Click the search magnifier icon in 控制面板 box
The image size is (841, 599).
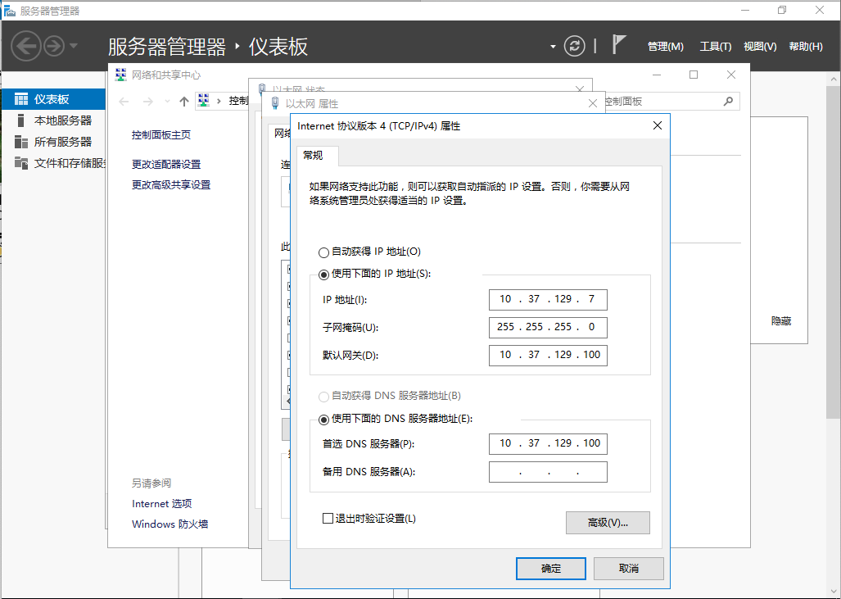(728, 101)
